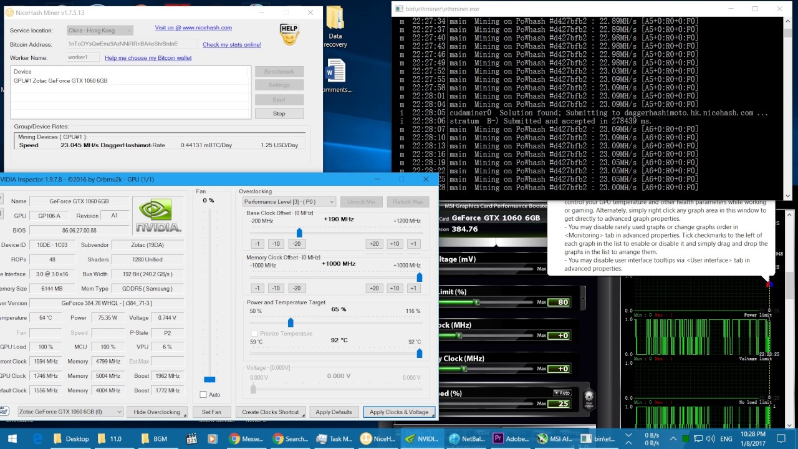The width and height of the screenshot is (798, 449).
Task: Open the volume control in system tray
Action: click(x=711, y=438)
